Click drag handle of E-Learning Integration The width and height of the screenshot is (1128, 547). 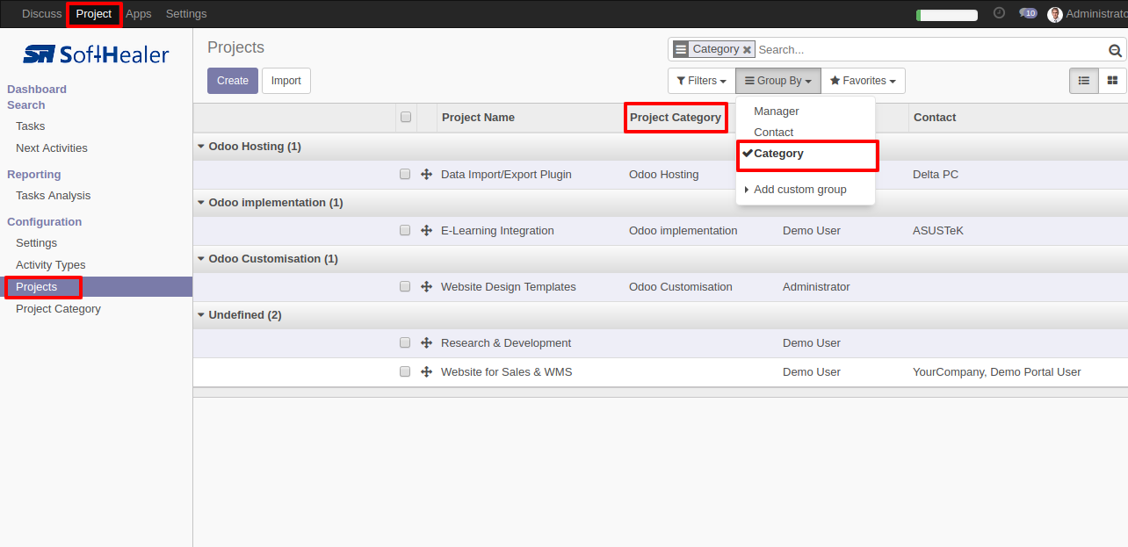click(x=426, y=231)
